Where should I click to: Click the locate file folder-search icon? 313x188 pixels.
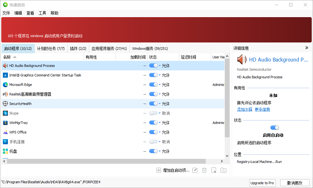(223, 170)
